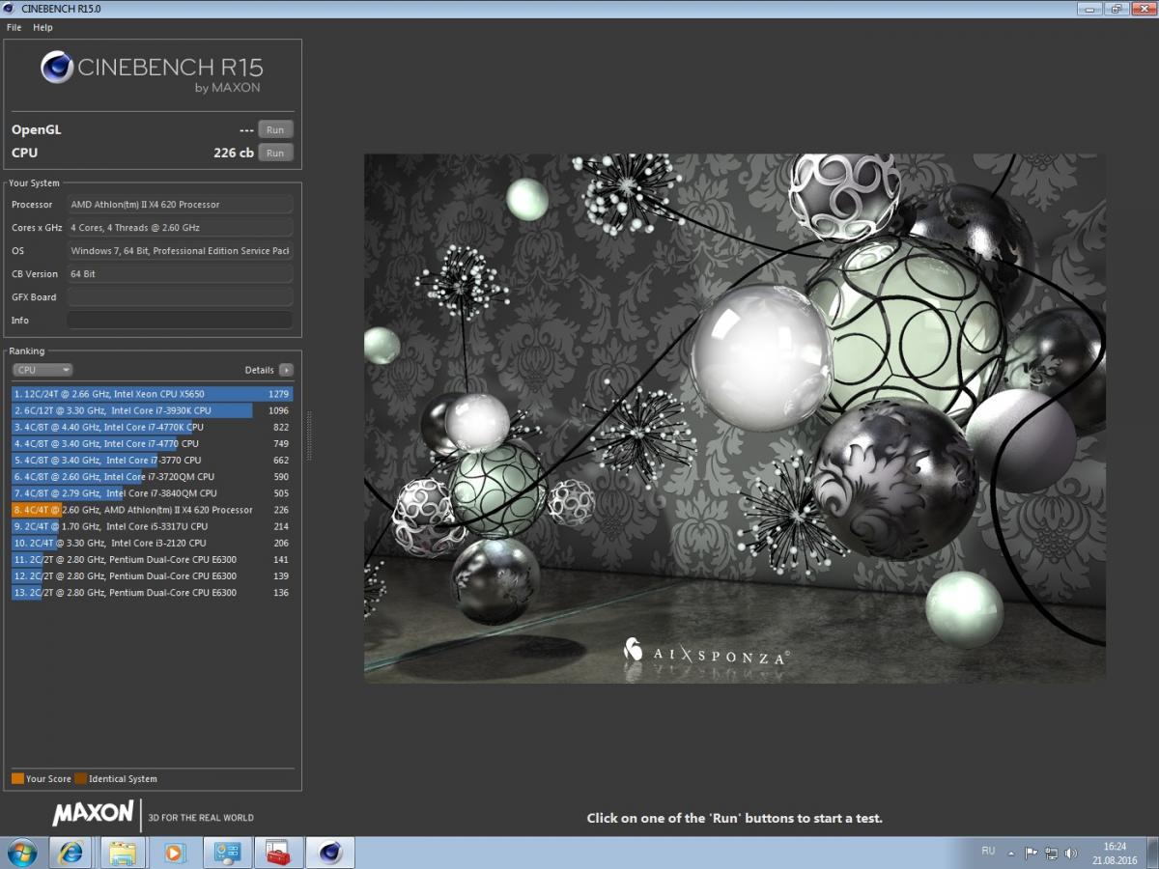Click the CB Version field
1159x869 pixels.
(180, 274)
